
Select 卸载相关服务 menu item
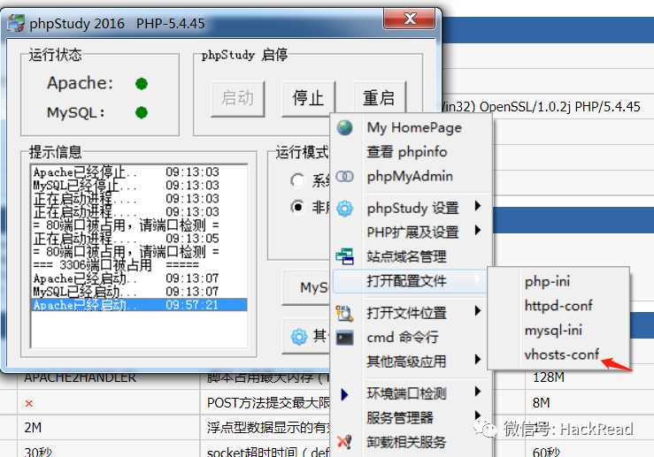pos(411,442)
